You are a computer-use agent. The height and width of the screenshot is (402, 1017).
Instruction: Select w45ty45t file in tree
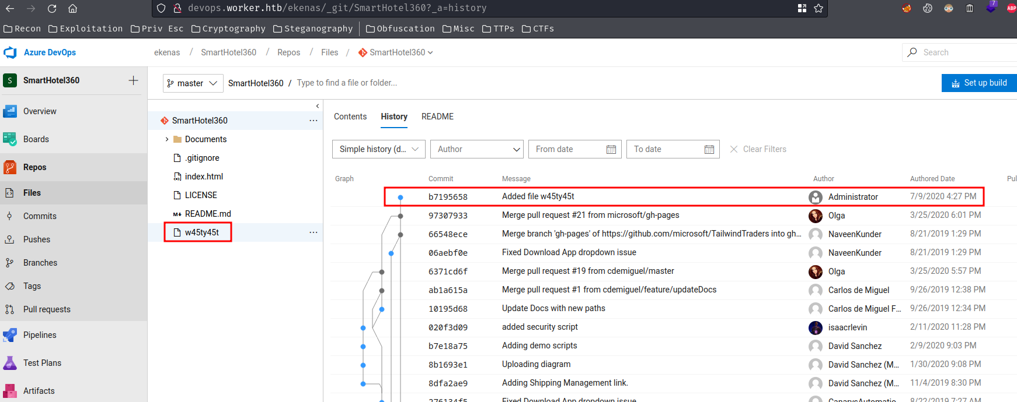(202, 232)
